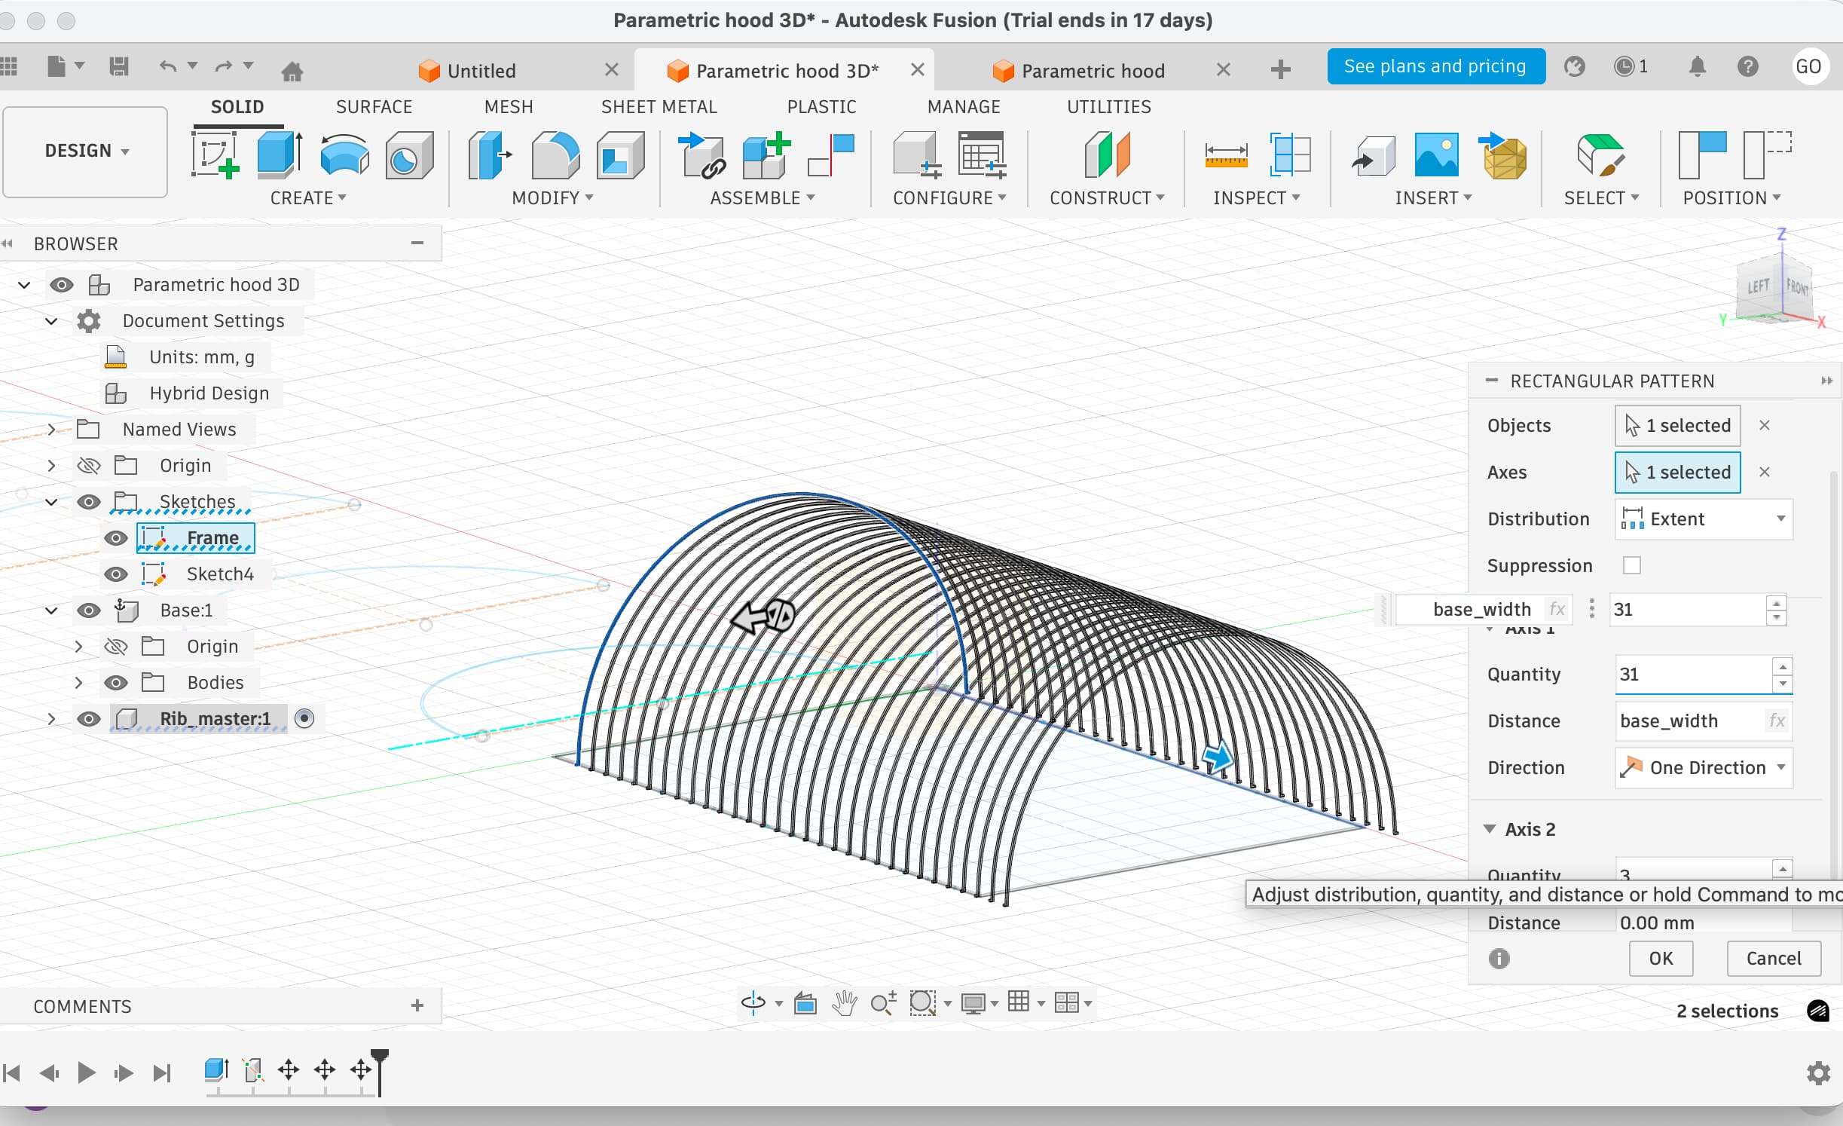Click the Extrude tool icon
Screen dimensions: 1843x1126
(279, 155)
